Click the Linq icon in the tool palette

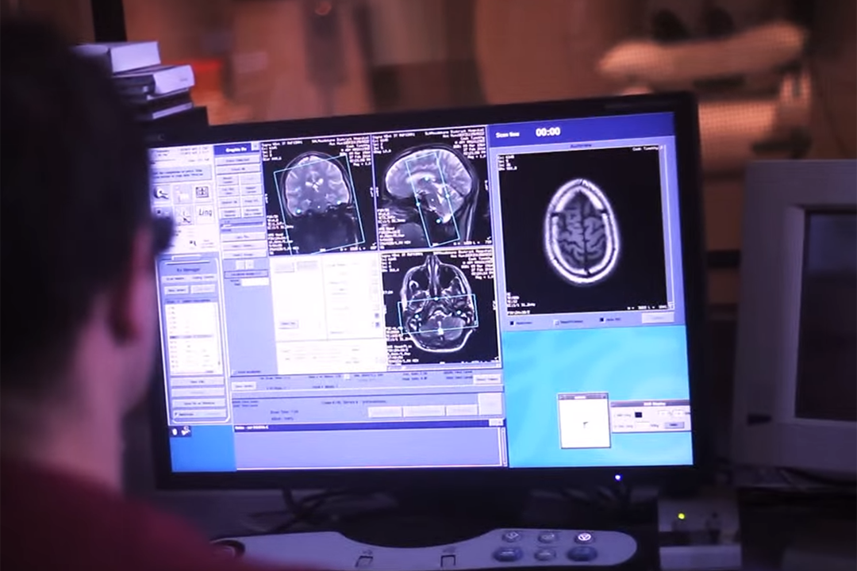click(x=204, y=213)
